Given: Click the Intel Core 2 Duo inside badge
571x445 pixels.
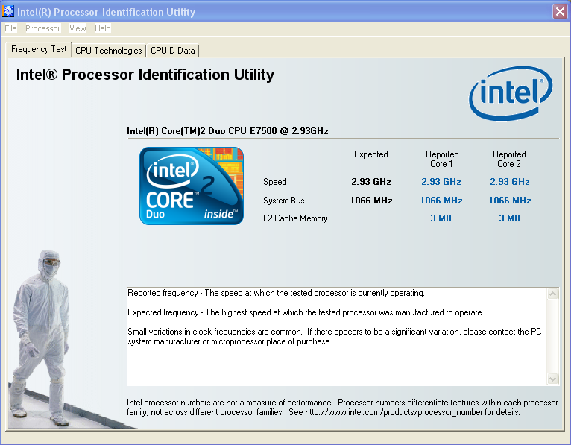Looking at the screenshot, I should coord(192,186).
